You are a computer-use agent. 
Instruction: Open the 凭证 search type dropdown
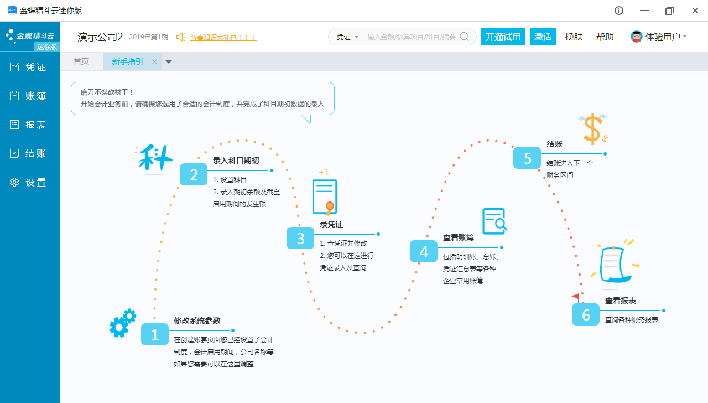click(347, 37)
